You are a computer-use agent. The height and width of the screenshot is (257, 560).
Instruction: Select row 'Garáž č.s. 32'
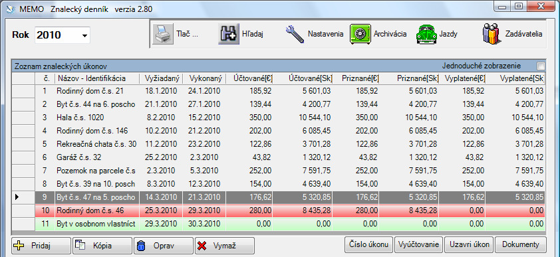[278, 157]
